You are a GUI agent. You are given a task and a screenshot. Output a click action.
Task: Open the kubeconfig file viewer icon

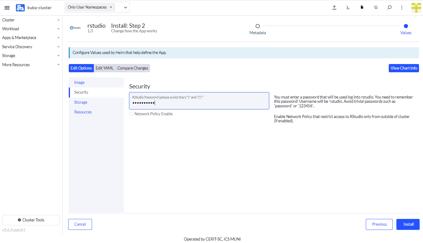362,8
